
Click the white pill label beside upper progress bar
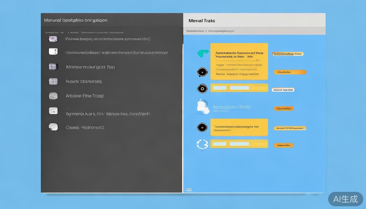[x=283, y=90]
